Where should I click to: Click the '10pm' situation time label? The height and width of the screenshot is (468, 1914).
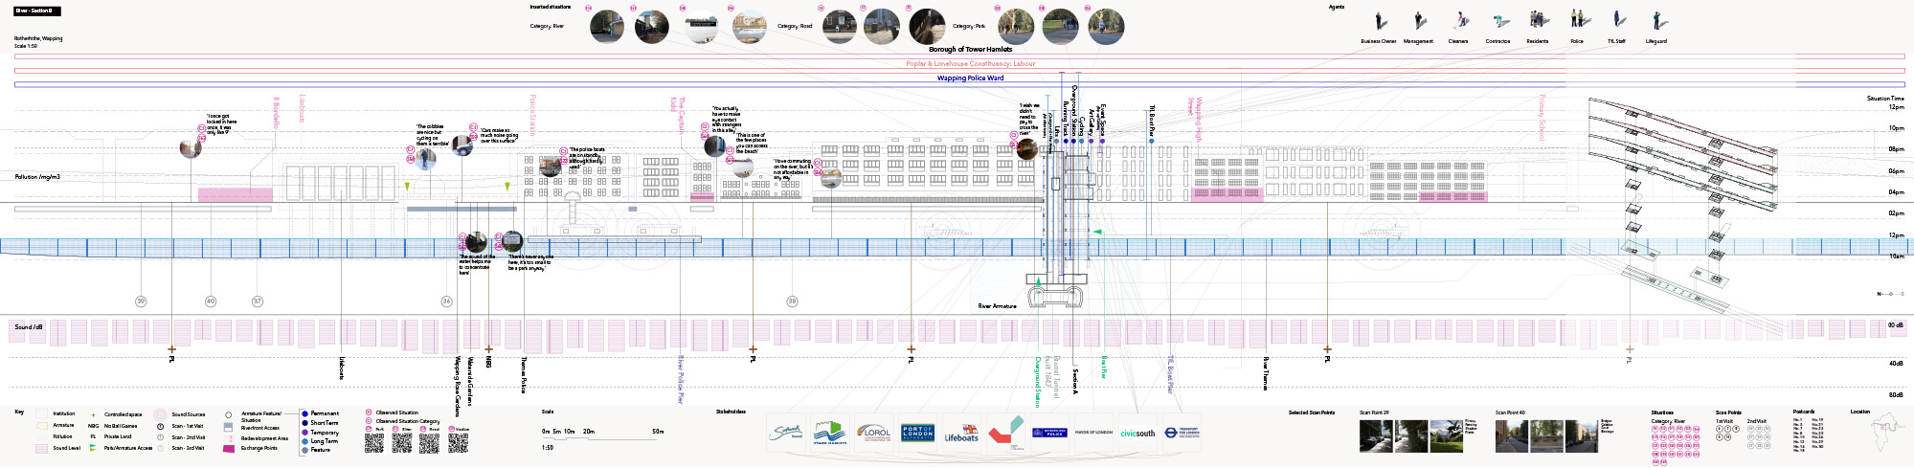coord(1896,128)
